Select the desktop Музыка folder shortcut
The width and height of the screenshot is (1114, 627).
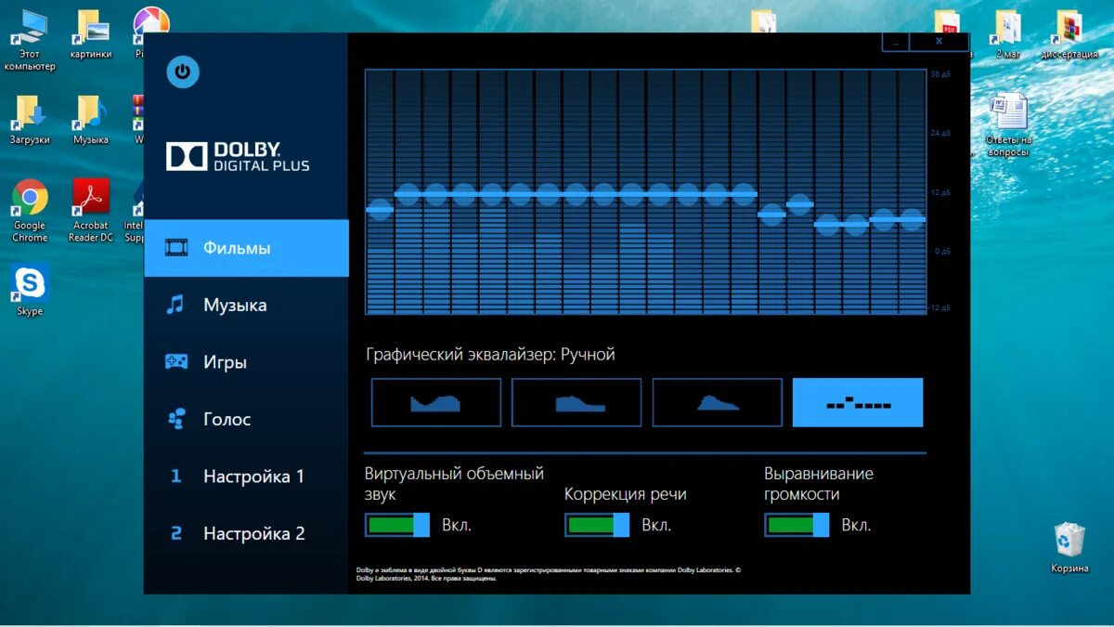click(x=91, y=119)
